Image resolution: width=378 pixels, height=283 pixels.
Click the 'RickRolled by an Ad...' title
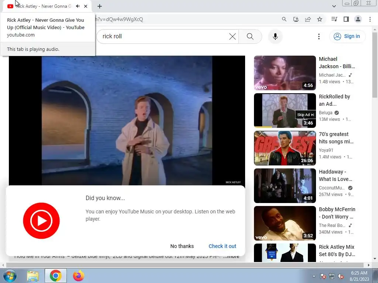[x=334, y=100]
